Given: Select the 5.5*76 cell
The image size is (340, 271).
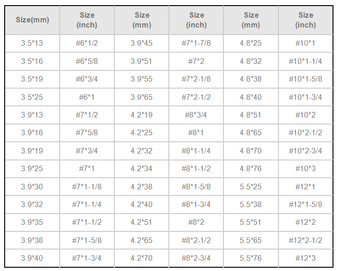Looking at the screenshot, I should 251,258.
